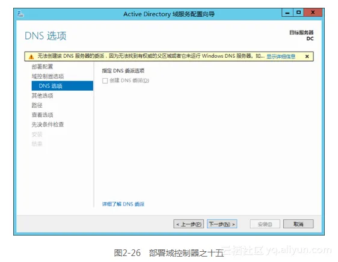Click the yellow warning triangle icon
This screenshot has height=262, width=338.
pos(31,57)
